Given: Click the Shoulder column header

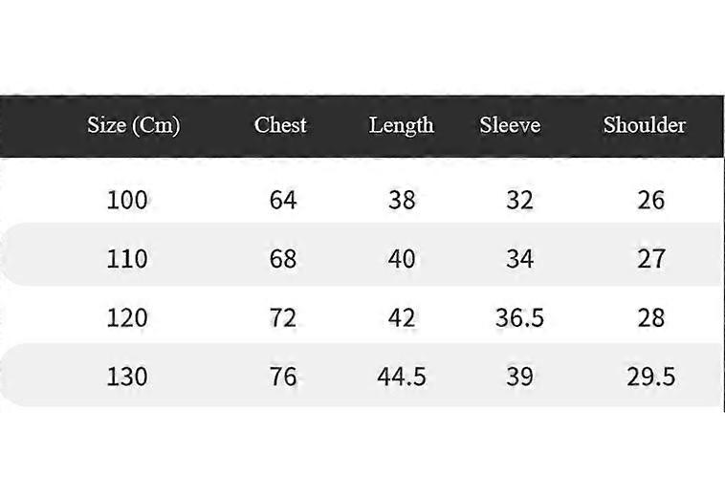Looking at the screenshot, I should [x=644, y=125].
